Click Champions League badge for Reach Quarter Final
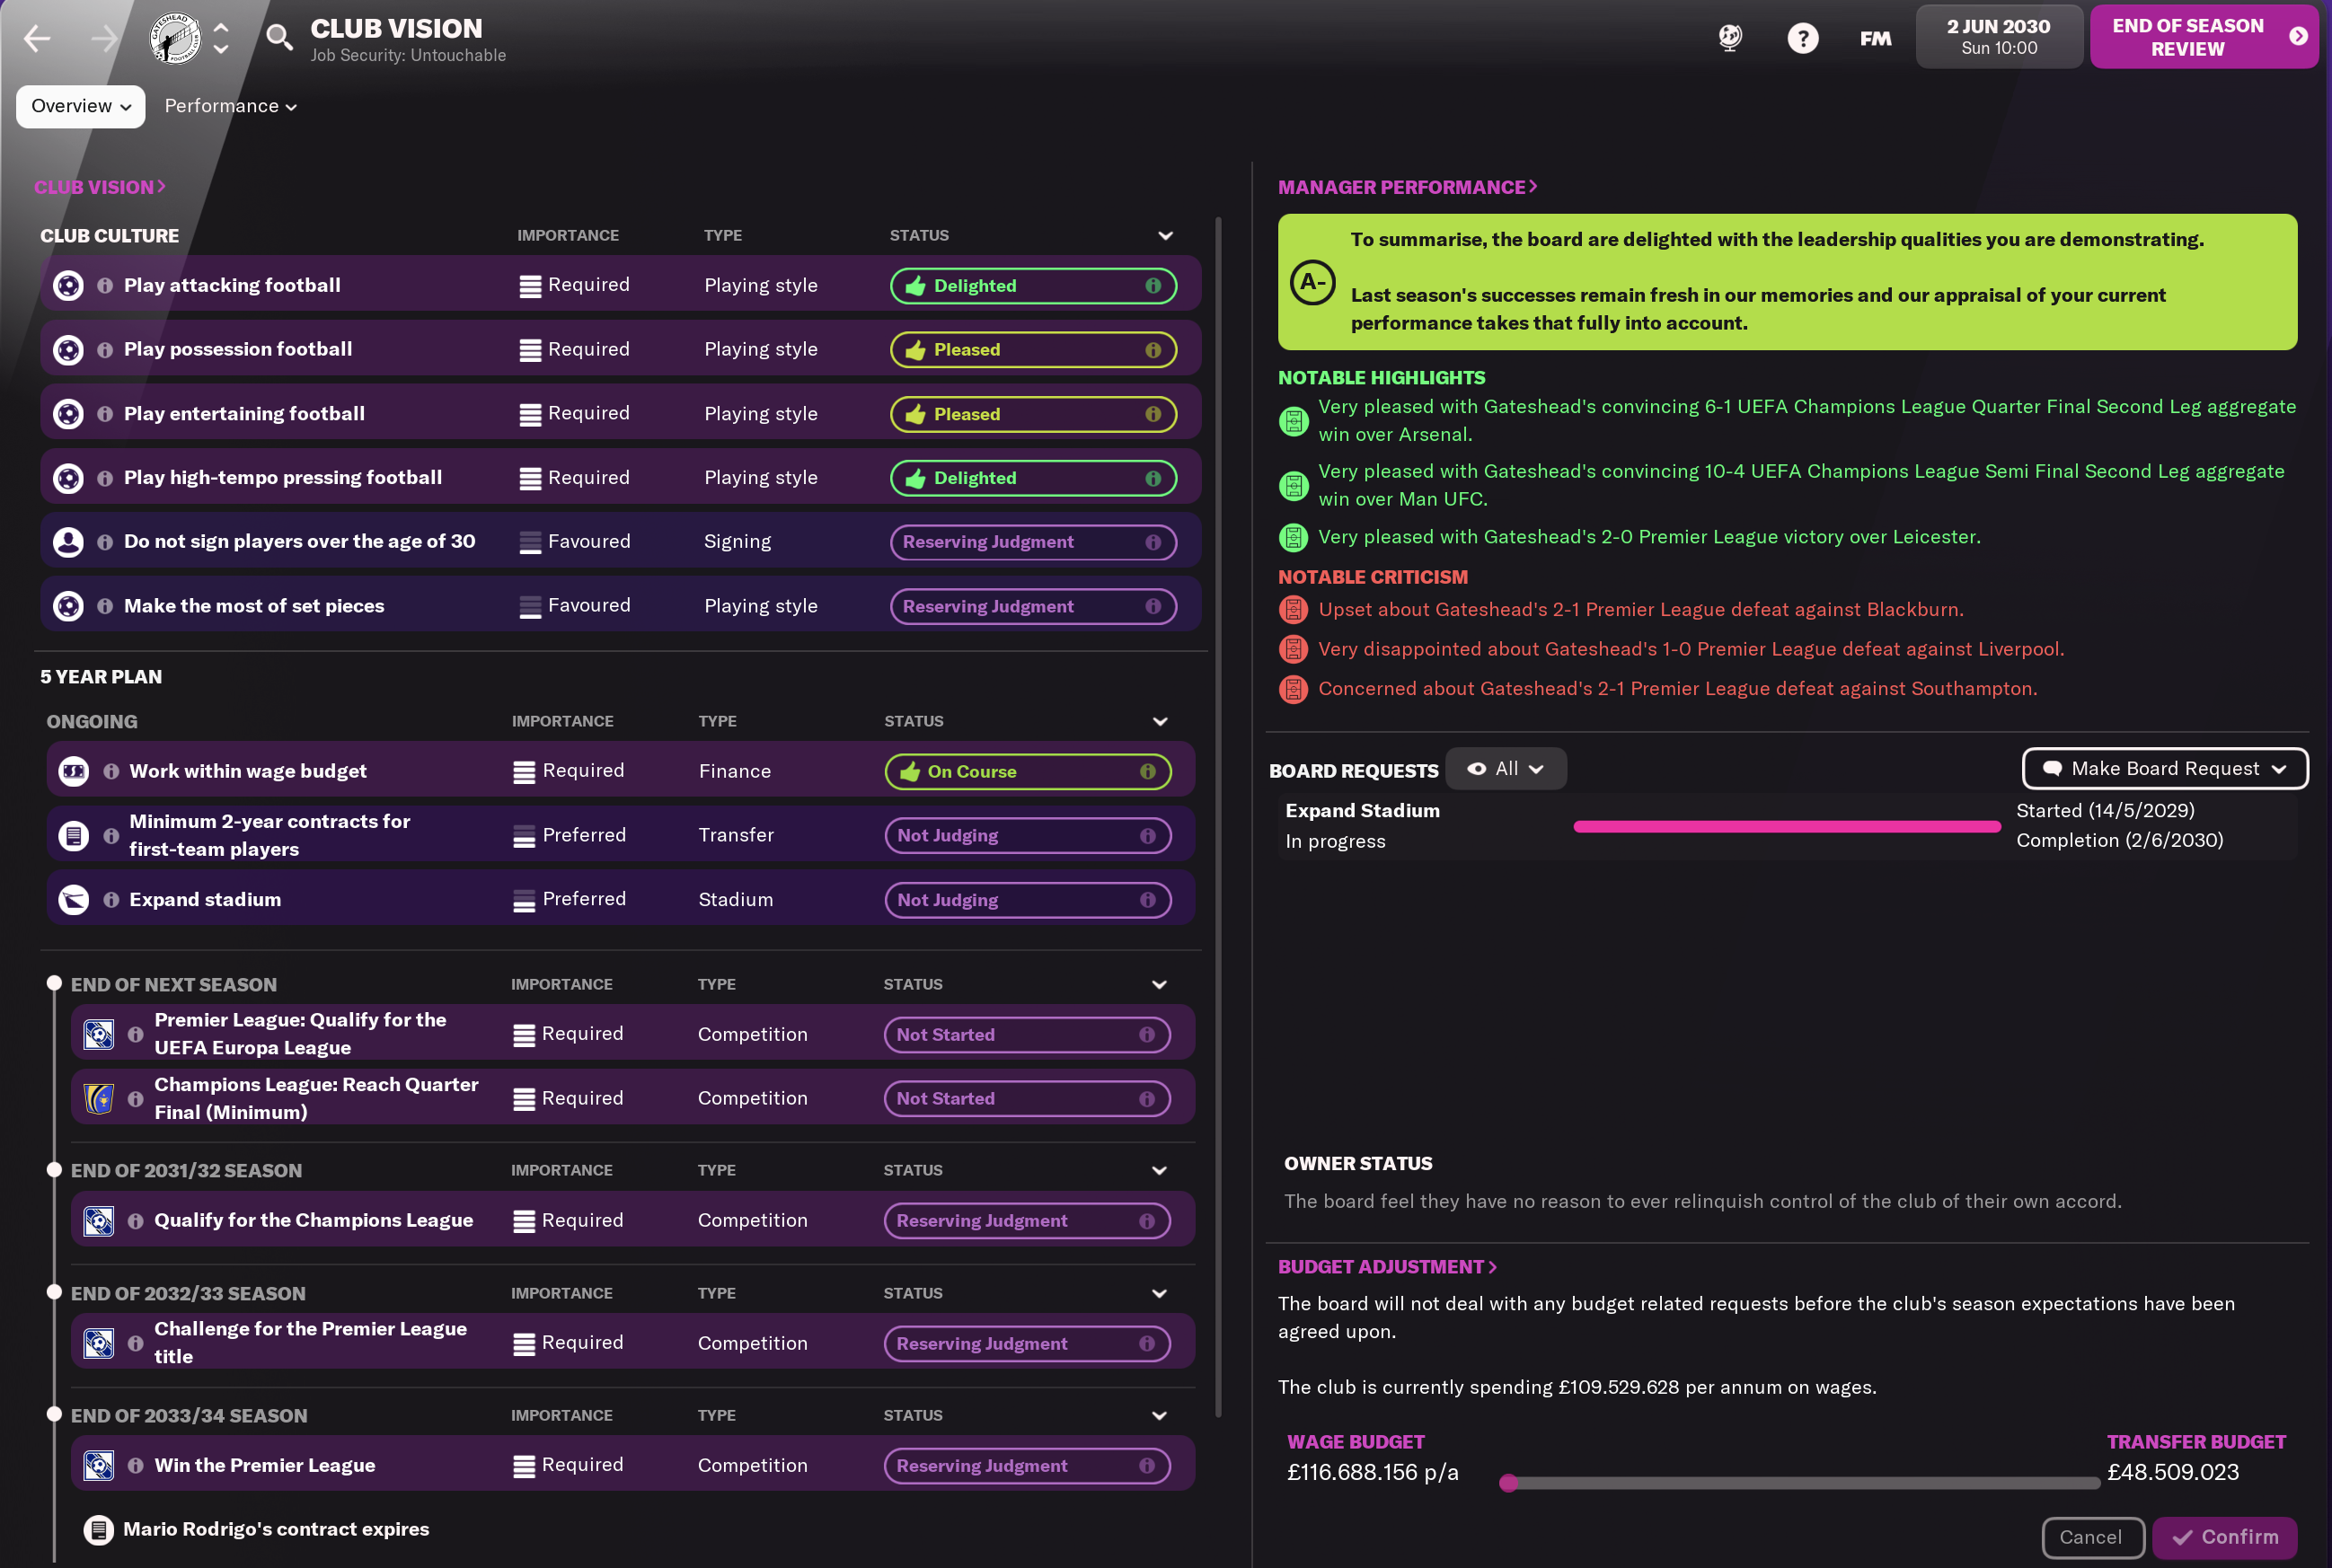 click(x=98, y=1098)
